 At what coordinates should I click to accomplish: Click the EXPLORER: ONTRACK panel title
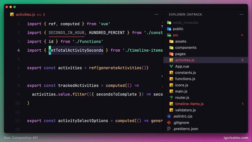tap(185, 15)
